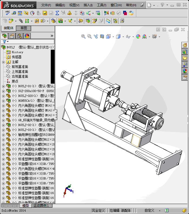Open the Compare Documents tool
The width and height of the screenshot is (189, 214).
pos(82,13)
